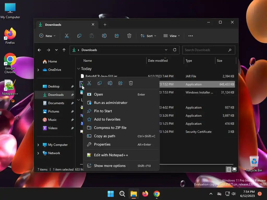Open the See more three-dots menu
This screenshot has height=200, width=267.
pos(191,36)
